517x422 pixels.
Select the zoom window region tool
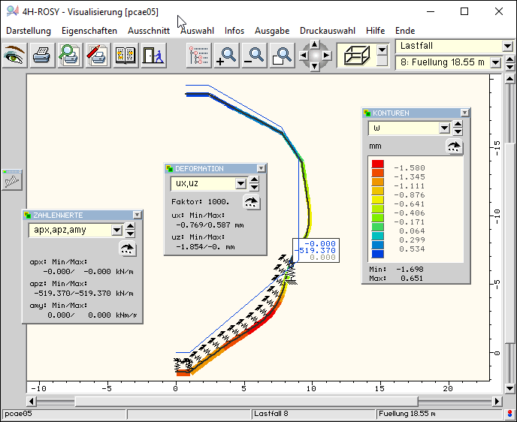pos(282,56)
